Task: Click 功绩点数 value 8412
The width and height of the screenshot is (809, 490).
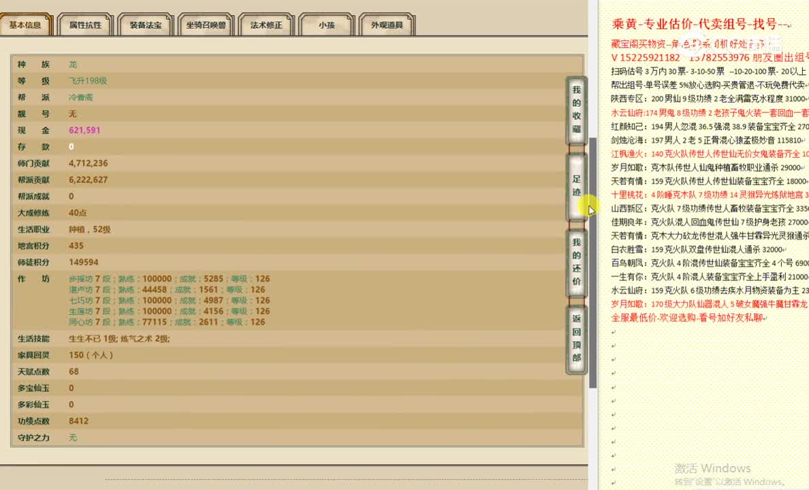Action: click(x=78, y=421)
